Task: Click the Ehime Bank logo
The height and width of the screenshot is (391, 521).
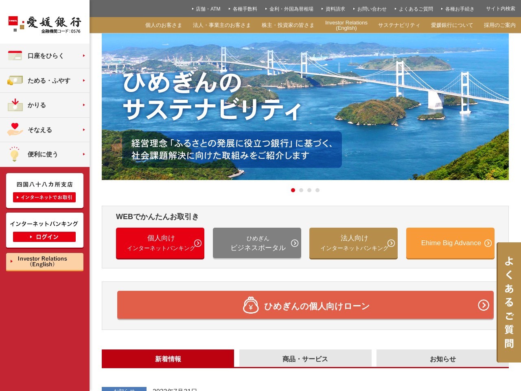Action: [45, 24]
